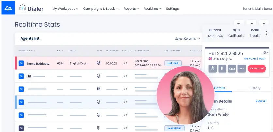Click the Lead status badge in the last row

tap(174, 128)
